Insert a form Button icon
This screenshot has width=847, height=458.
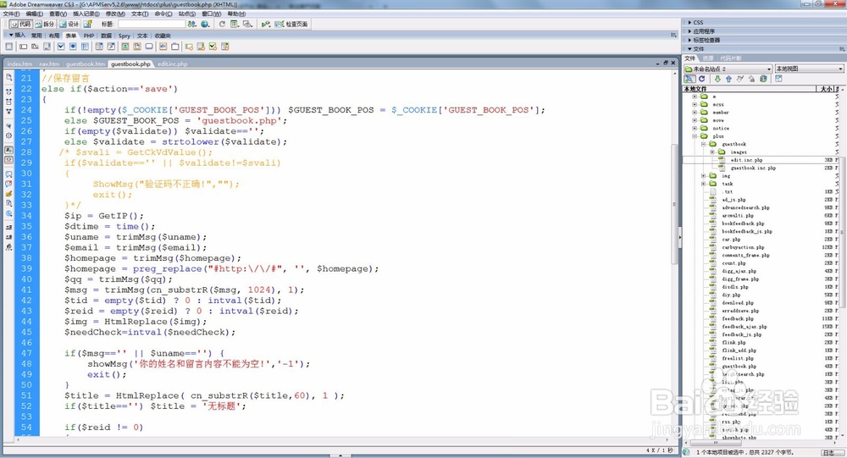click(x=149, y=47)
